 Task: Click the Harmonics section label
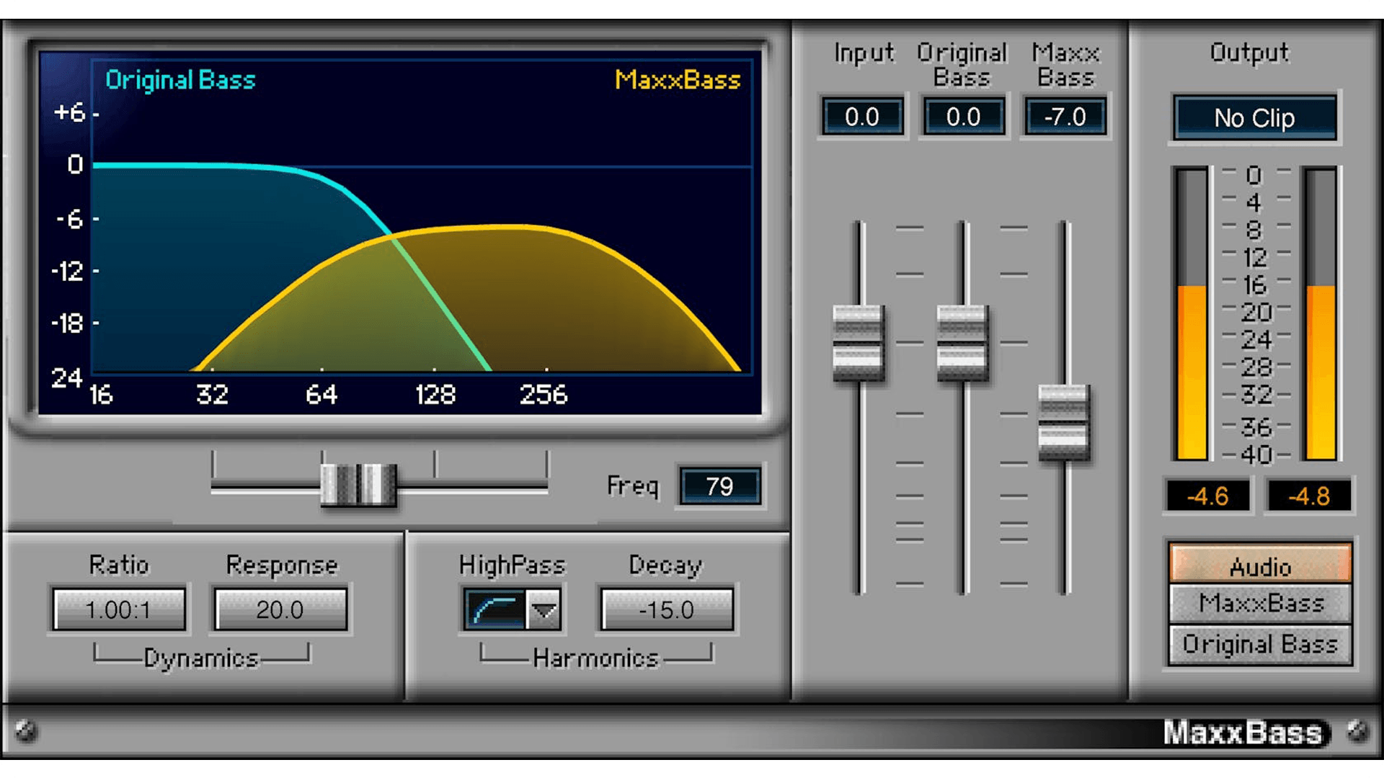[x=595, y=658]
